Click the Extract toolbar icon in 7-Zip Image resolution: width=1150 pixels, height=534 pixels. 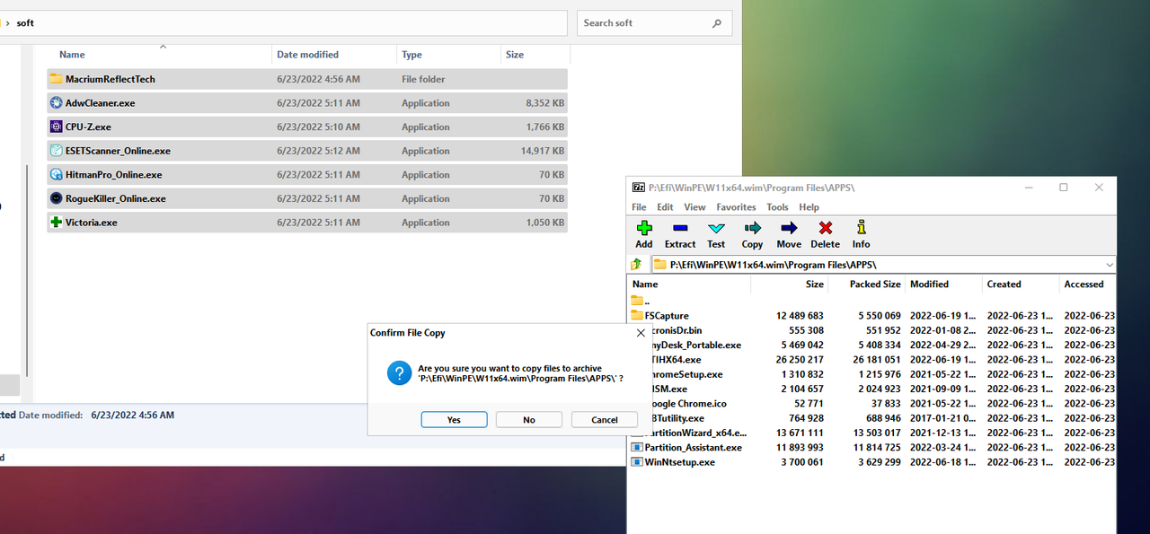click(679, 228)
